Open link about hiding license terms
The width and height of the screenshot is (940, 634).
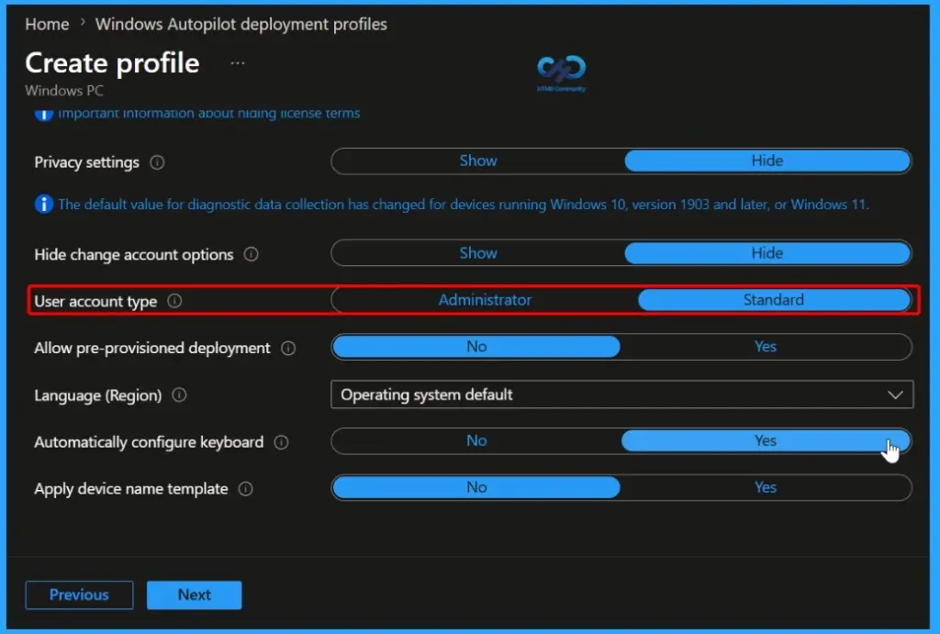208,113
